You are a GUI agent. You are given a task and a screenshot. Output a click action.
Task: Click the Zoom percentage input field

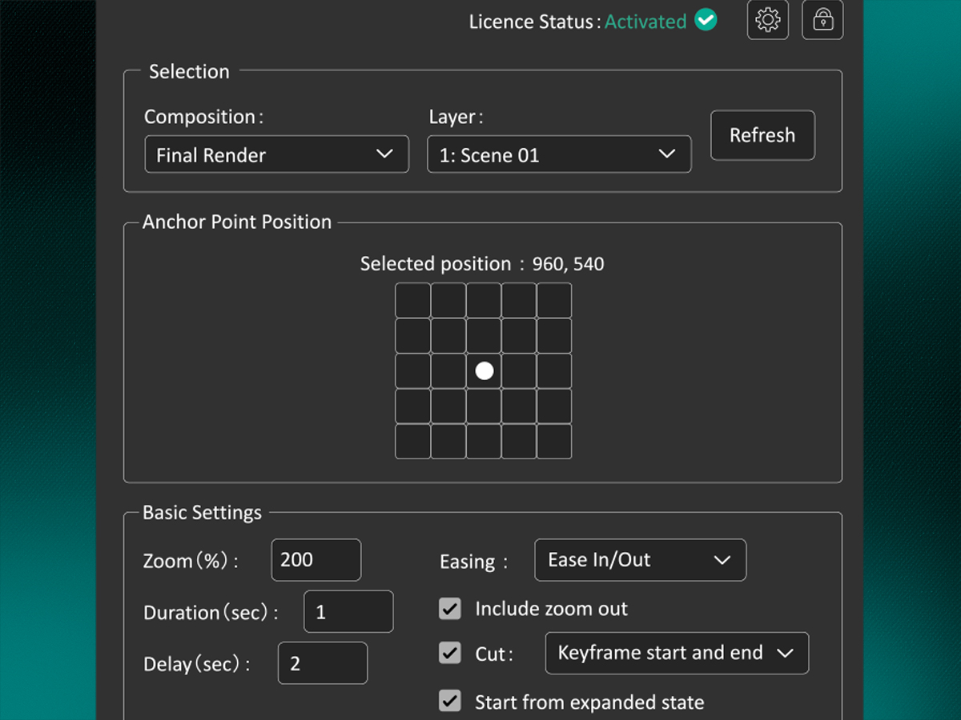(x=316, y=560)
